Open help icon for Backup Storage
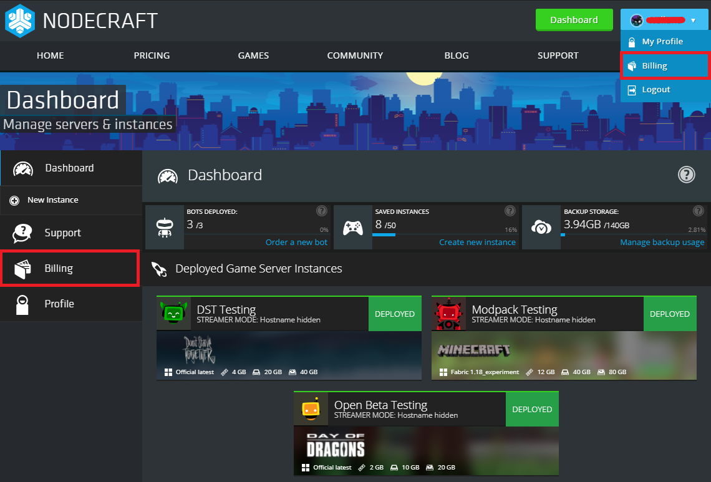 699,211
